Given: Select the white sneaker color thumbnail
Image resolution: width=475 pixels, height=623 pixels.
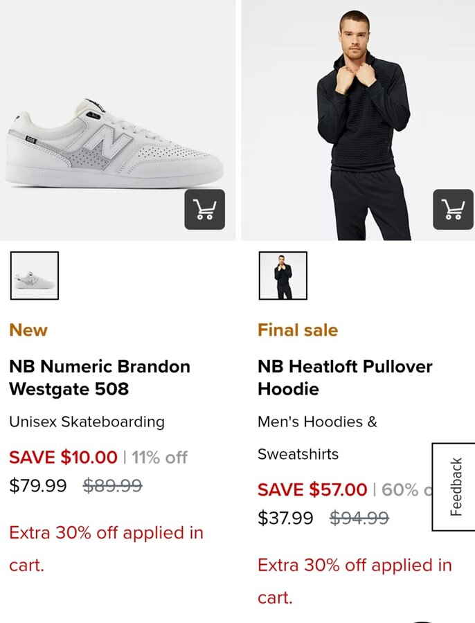Looking at the screenshot, I should pyautogui.click(x=35, y=276).
